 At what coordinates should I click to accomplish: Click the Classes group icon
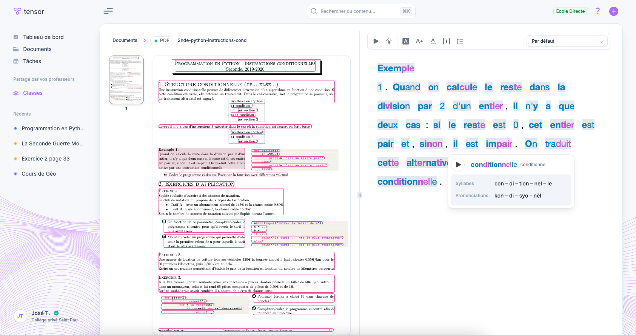point(16,93)
